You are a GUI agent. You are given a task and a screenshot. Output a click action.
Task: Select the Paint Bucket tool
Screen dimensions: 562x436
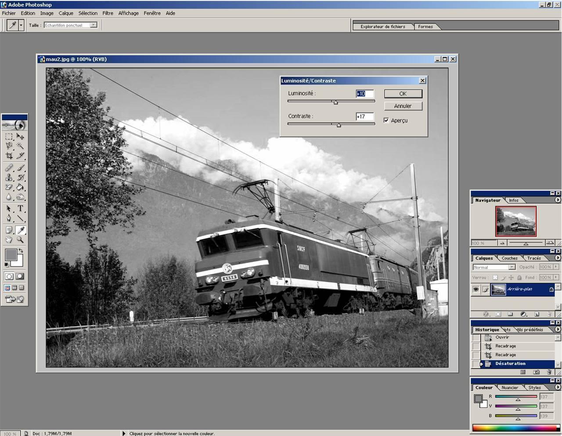[20, 187]
